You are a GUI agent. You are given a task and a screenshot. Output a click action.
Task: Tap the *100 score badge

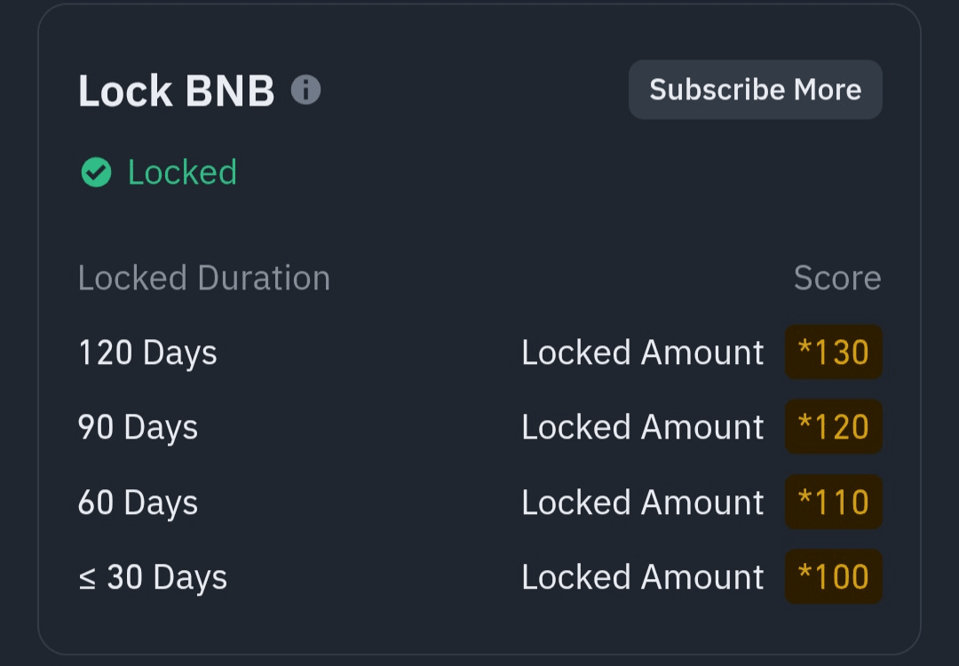point(833,577)
